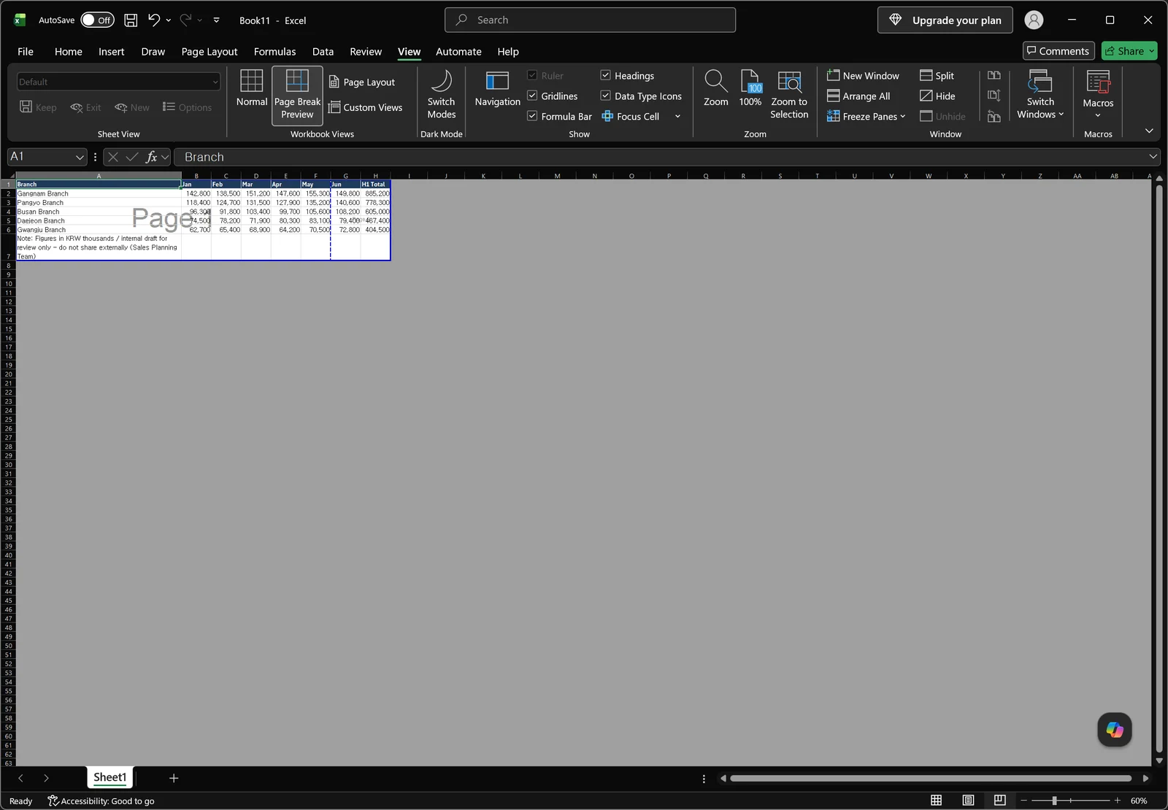This screenshot has height=810, width=1168.
Task: Open the Zoom dialog
Action: [715, 89]
